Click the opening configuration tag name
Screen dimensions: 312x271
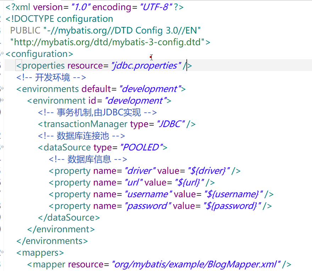39,54
